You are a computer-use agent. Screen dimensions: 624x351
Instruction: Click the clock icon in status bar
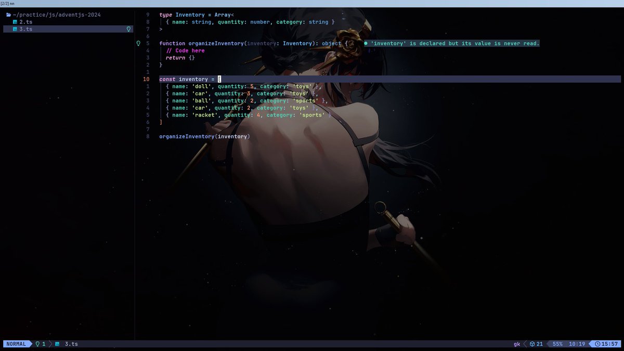598,344
